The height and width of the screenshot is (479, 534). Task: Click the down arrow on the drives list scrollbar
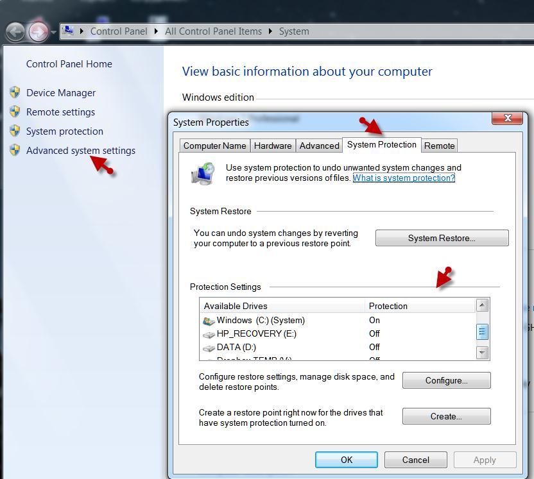pos(481,352)
